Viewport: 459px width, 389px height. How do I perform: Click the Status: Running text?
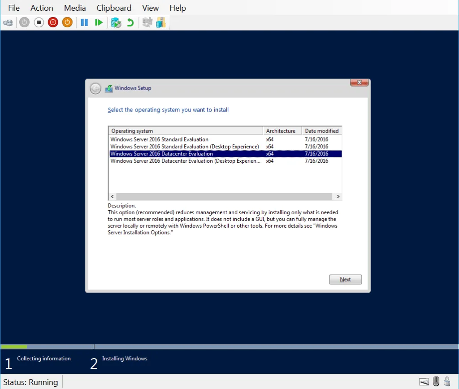[30, 382]
